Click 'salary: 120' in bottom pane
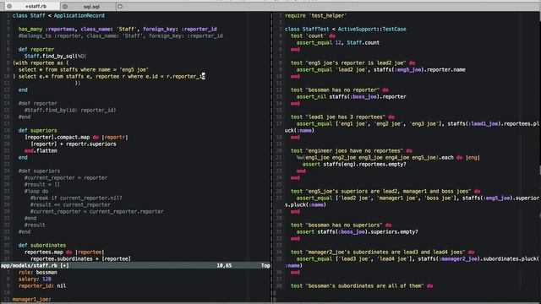 35,279
